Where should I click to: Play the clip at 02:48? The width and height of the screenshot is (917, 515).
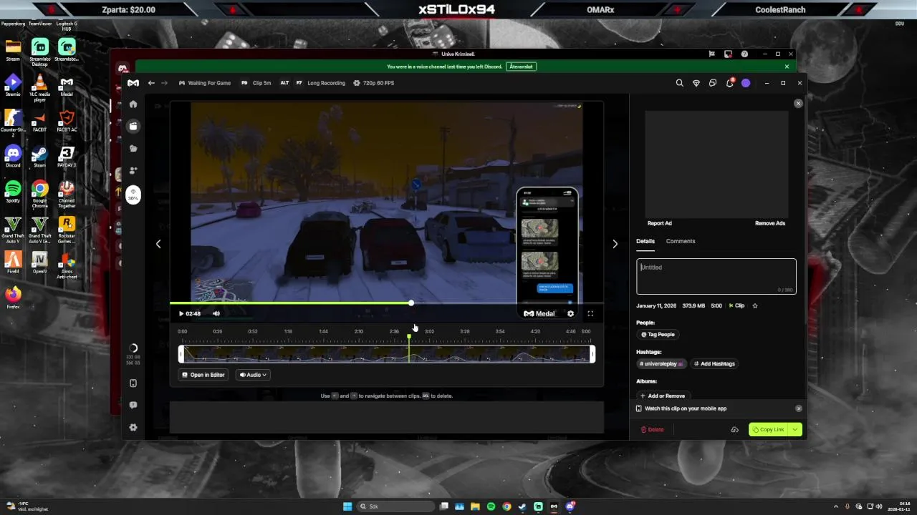click(181, 313)
